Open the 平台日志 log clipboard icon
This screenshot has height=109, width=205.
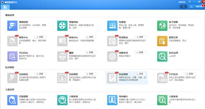[12, 56]
